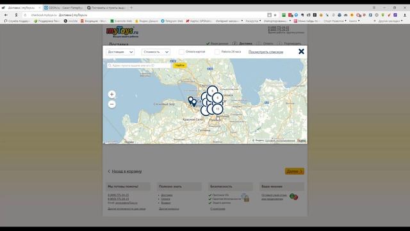Image resolution: width=410 pixels, height=231 pixels.
Task: Open the Посмотреть списком link
Action: tap(266, 52)
